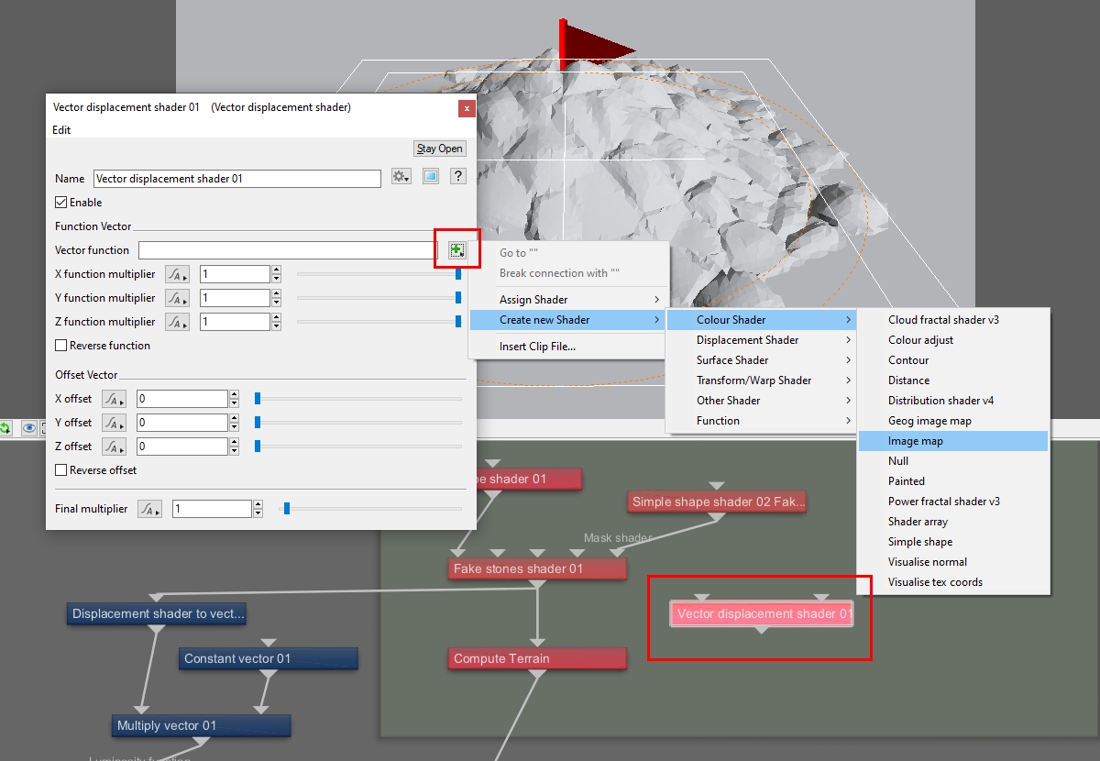Select the Multiply vector 01 node
Screen dimensions: 1100x761
(201, 726)
